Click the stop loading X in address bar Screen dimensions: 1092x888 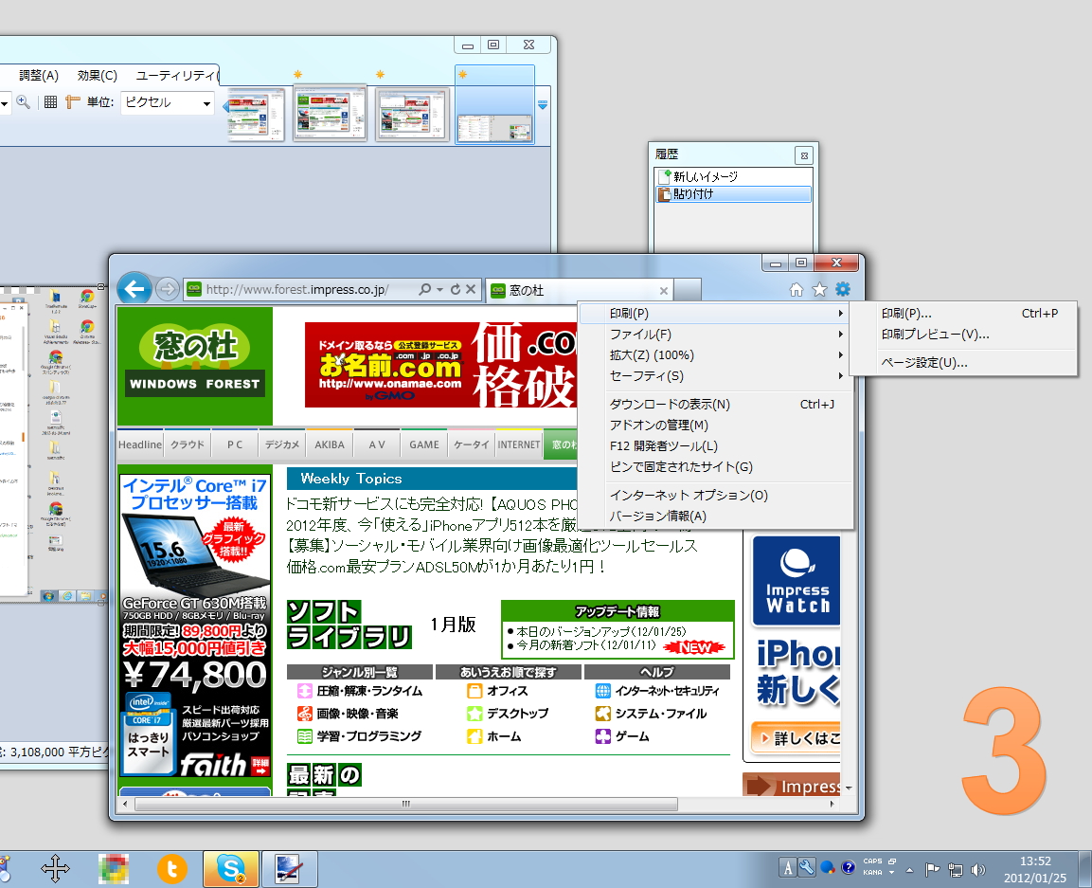click(x=471, y=289)
